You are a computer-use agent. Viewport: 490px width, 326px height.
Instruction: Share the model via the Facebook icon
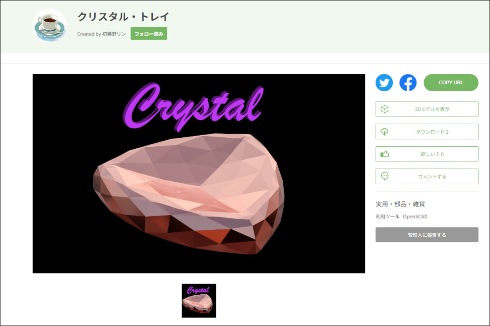(x=408, y=83)
